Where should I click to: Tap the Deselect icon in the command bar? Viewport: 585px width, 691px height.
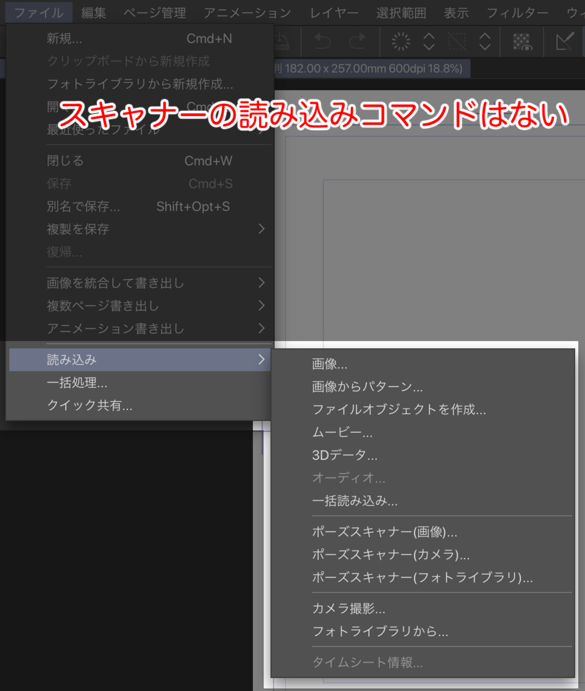pyautogui.click(x=457, y=41)
